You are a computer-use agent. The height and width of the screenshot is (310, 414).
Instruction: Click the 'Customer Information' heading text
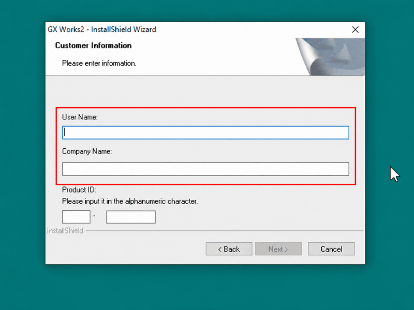93,45
